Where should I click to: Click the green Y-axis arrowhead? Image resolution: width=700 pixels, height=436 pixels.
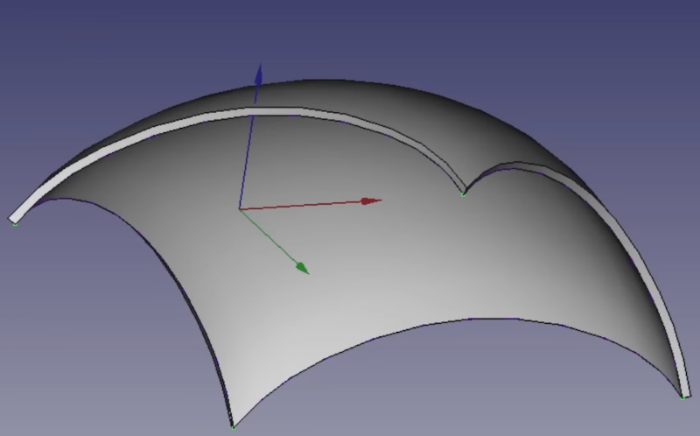pos(300,266)
